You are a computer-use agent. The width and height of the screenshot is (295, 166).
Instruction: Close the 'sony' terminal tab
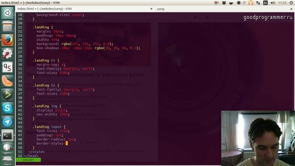point(291,9)
